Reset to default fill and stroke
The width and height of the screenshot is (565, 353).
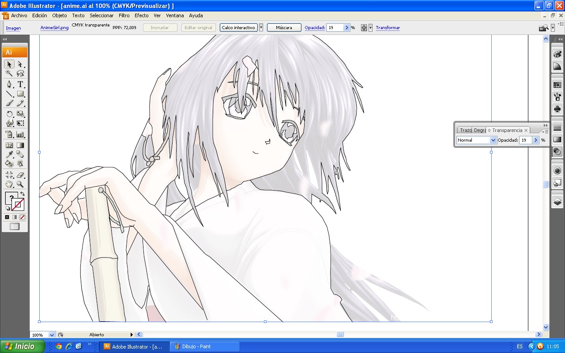click(8, 208)
